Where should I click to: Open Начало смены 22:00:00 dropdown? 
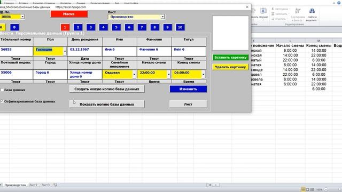[x=169, y=74]
